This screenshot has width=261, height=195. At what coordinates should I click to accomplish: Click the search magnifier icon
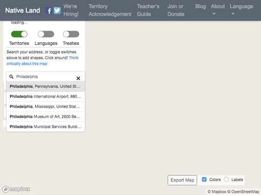tap(11, 76)
